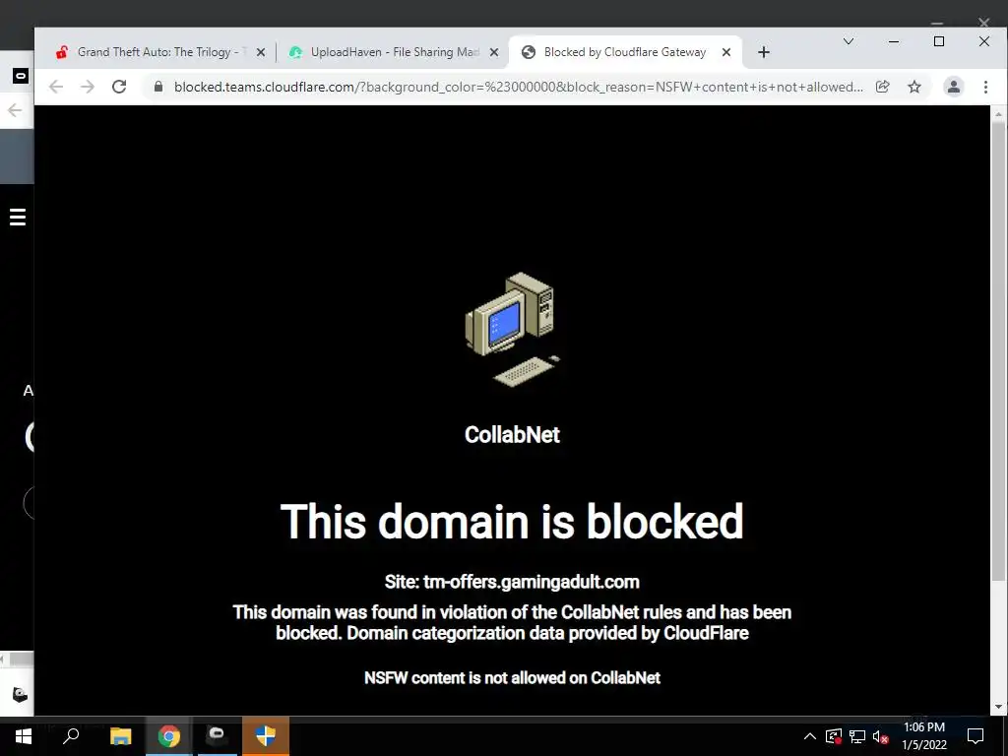Screen dimensions: 1008x756
Task: Show hidden system tray icons
Action: pos(810,736)
